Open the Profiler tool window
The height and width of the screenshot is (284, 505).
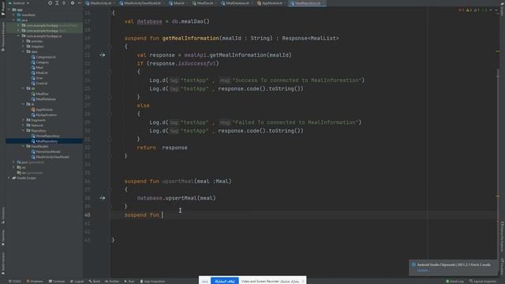[x=112, y=282]
